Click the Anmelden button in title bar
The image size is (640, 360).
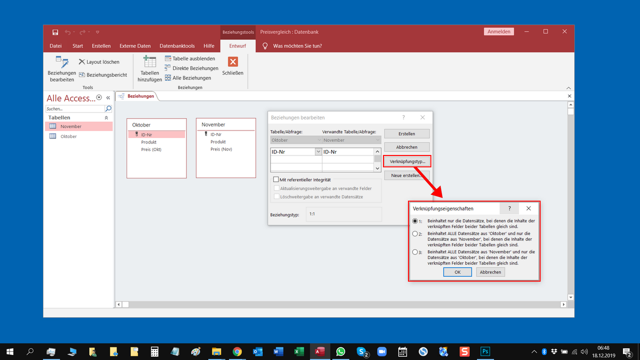(x=498, y=31)
